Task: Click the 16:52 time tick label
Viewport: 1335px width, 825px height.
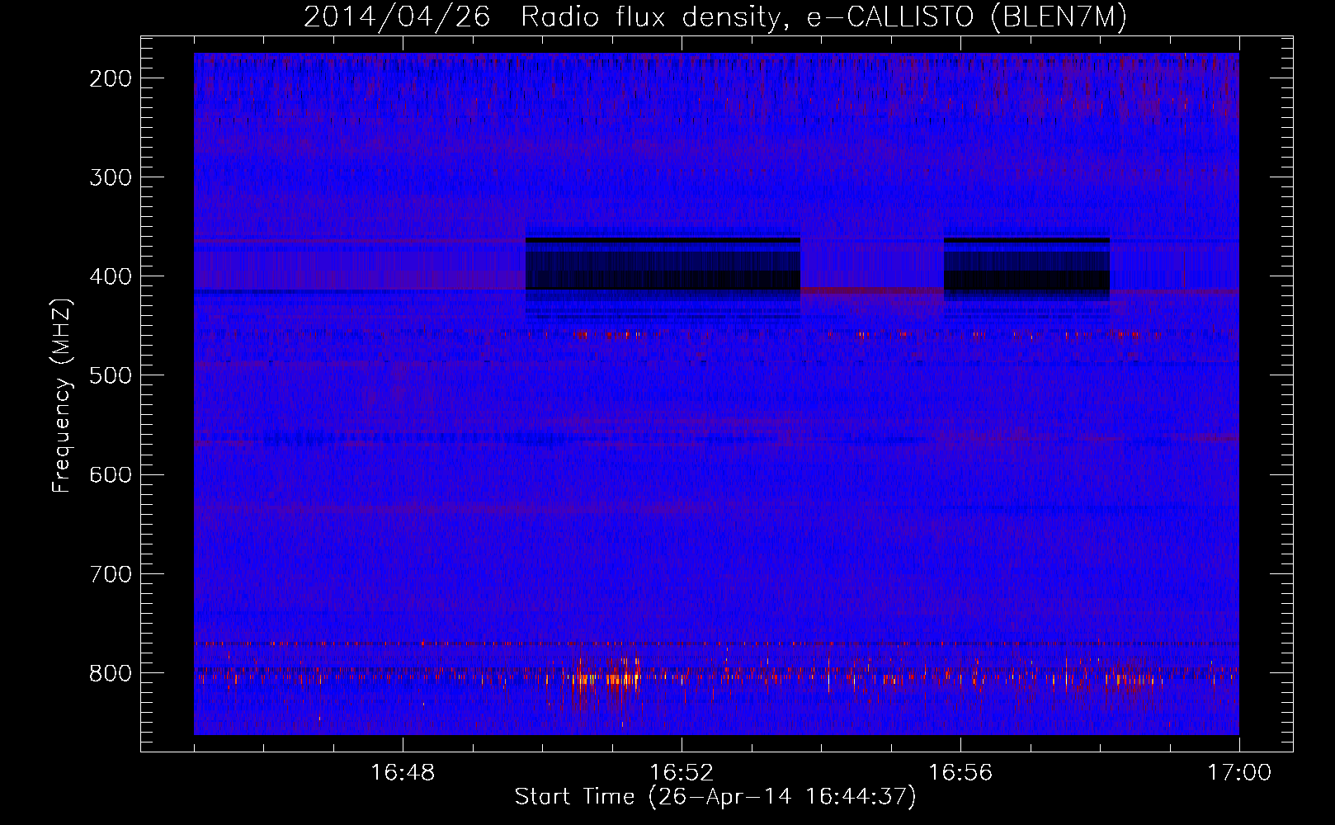Action: 682,773
